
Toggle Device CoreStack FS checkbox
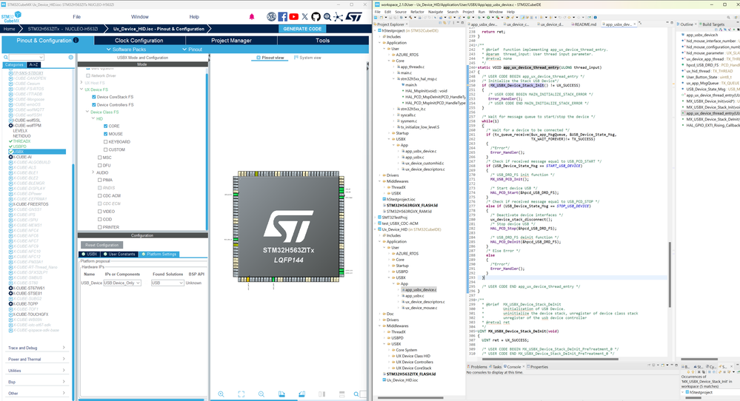point(94,97)
